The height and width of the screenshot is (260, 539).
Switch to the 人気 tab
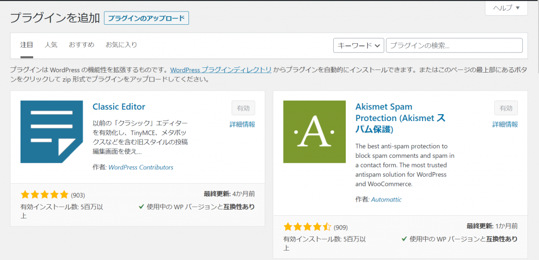[x=51, y=45]
